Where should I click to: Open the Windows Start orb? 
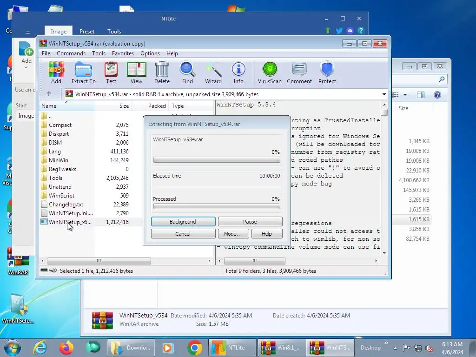coord(12,348)
